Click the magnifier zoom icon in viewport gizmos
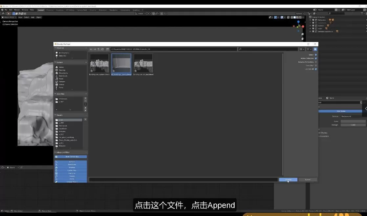The image size is (367, 216). pyautogui.click(x=302, y=34)
